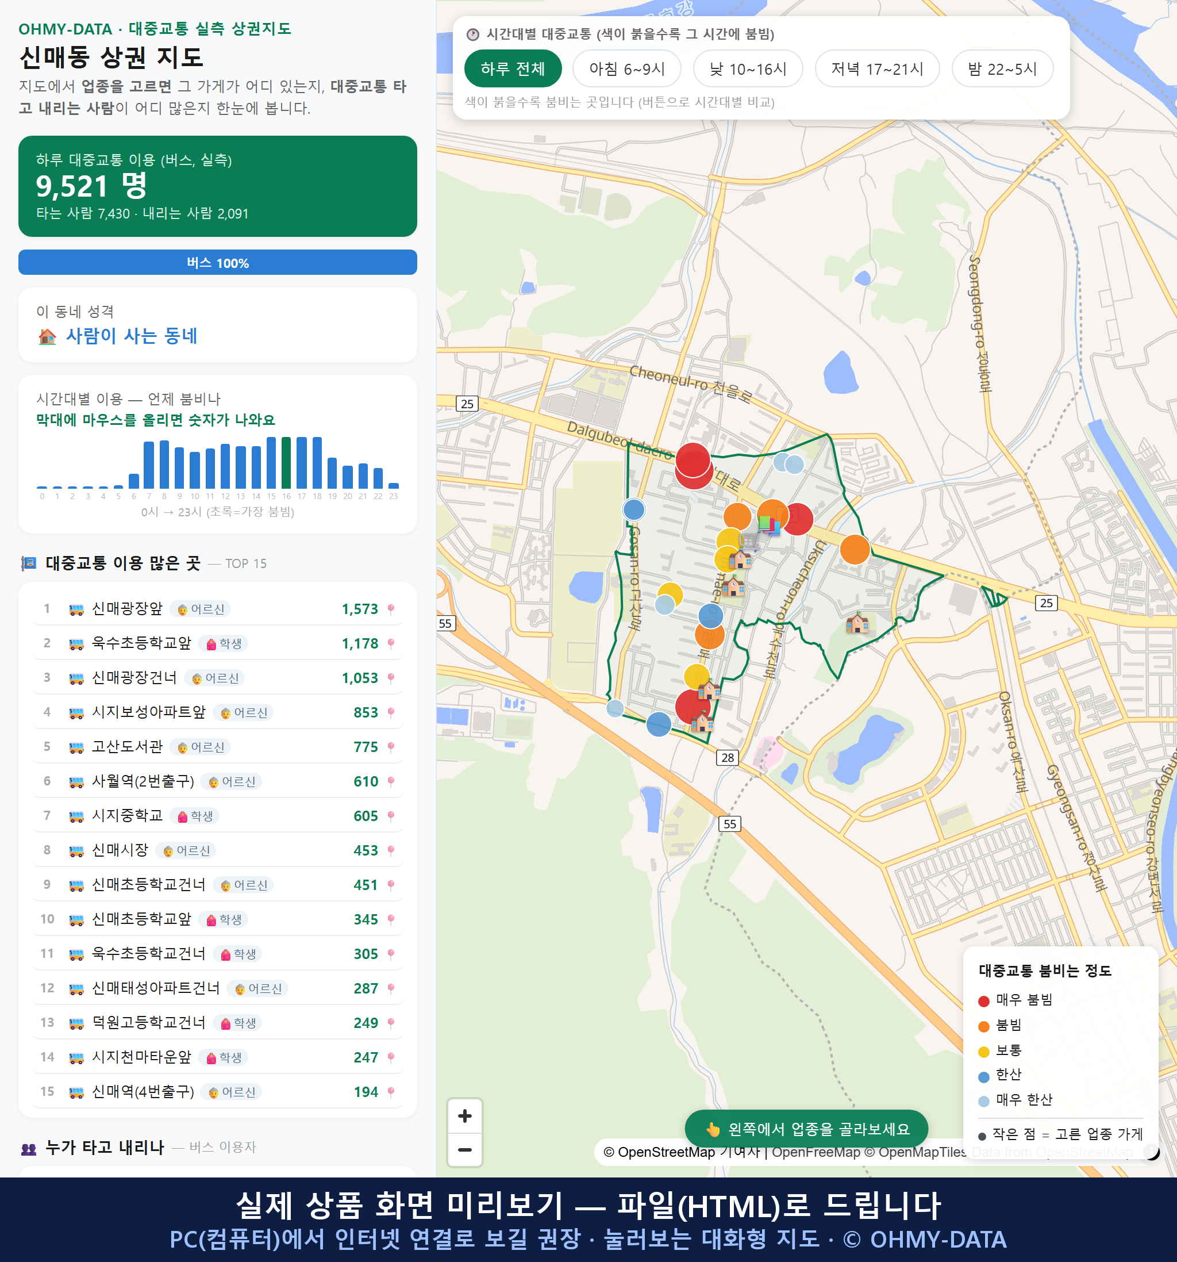This screenshot has height=1262, width=1177.
Task: Click the bus icon next to 덕원고등학교건너
Action: coord(76,1023)
